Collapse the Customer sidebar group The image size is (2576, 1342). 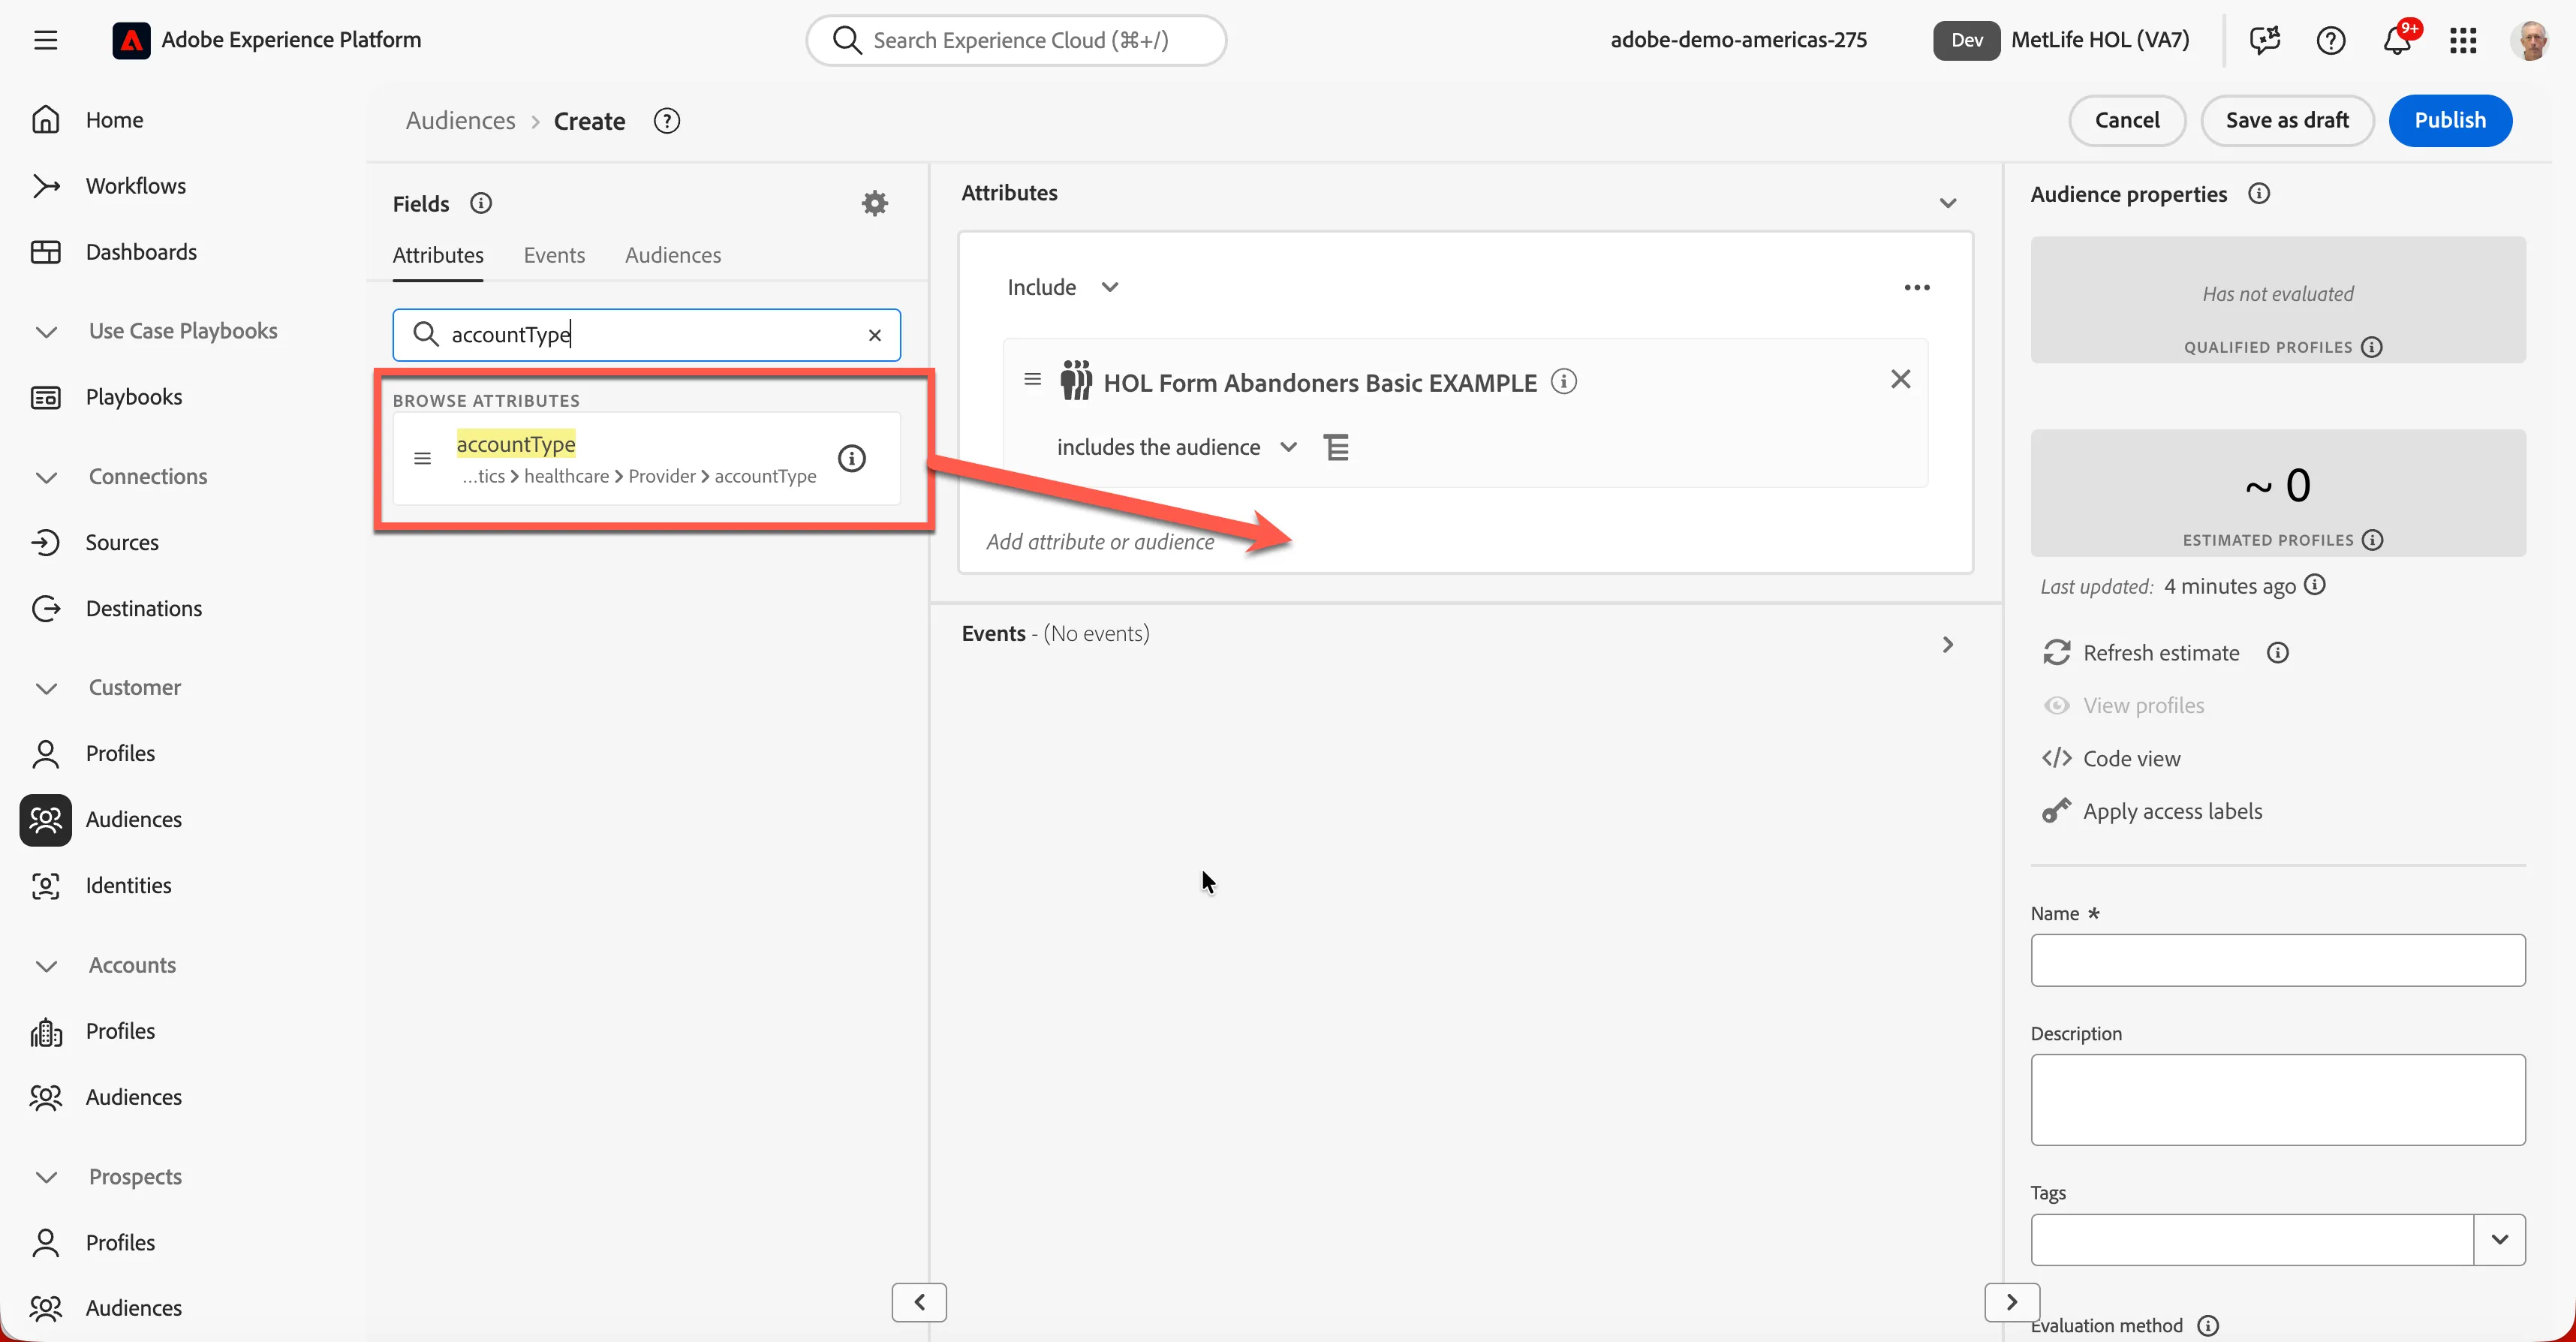[46, 688]
